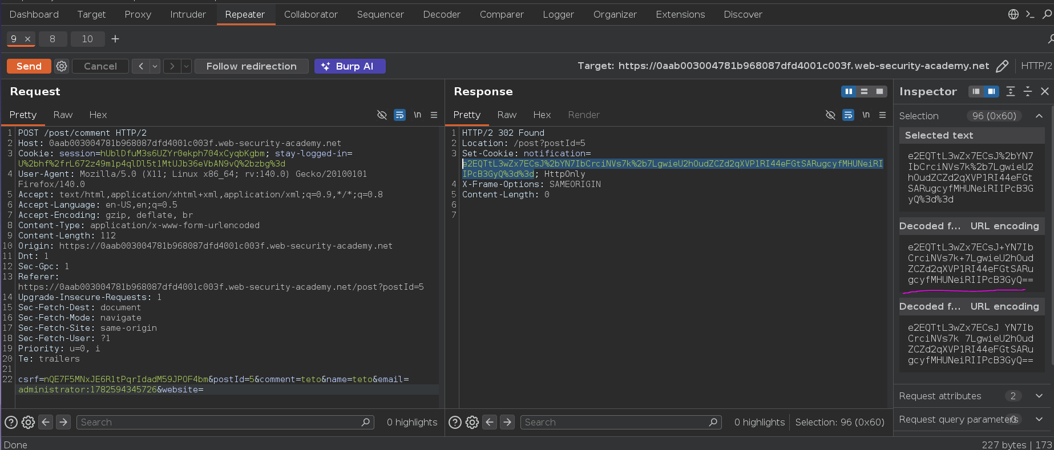Screen dimensions: 1054x450
Task: Select Repeater tab 10
Action: [x=87, y=39]
